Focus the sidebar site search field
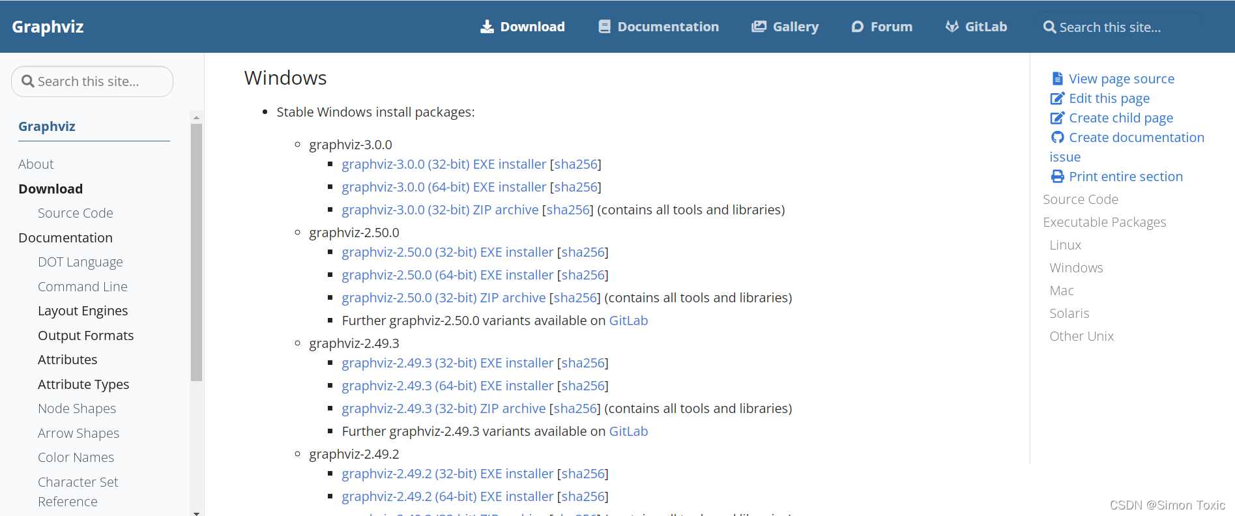This screenshot has height=516, width=1235. [92, 81]
